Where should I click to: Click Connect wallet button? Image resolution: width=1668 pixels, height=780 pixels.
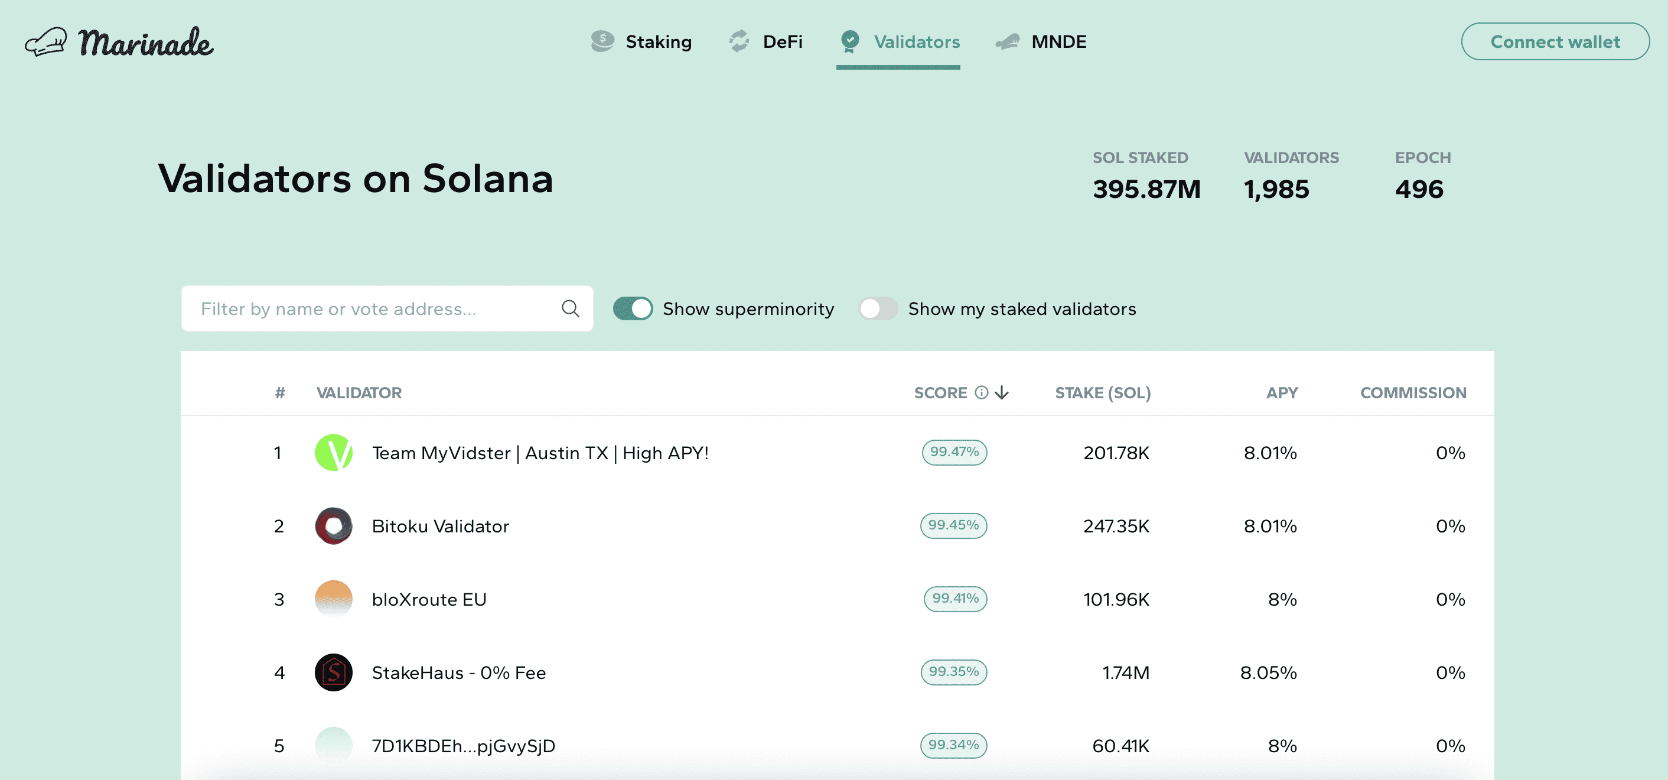click(1555, 41)
